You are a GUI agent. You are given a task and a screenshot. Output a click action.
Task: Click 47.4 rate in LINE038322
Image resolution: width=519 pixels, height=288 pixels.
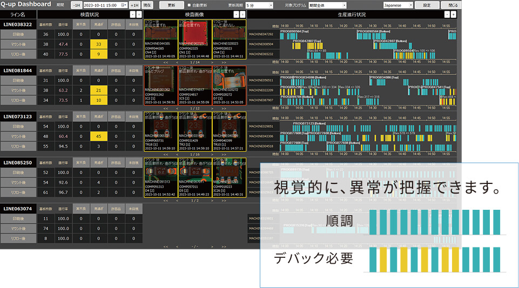pyautogui.click(x=63, y=44)
